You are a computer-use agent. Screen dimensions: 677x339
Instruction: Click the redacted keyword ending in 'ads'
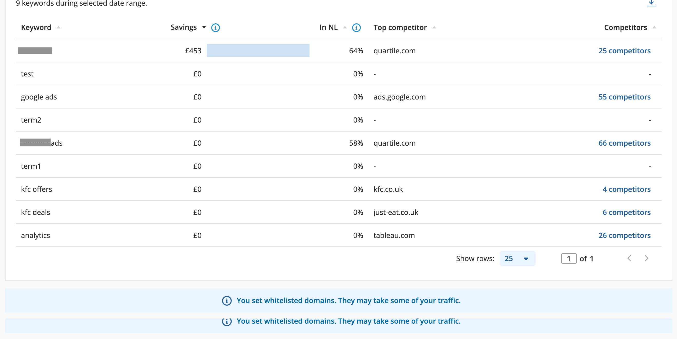point(41,143)
